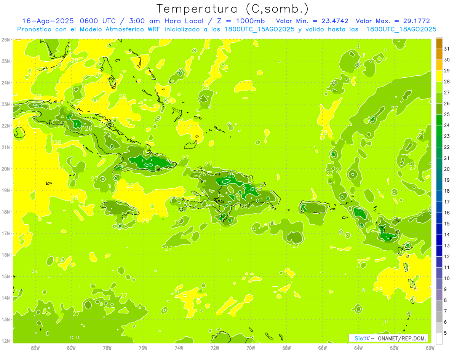The width and height of the screenshot is (457, 353).
Task: Click the 64W longitude axis label
Action: point(358,348)
